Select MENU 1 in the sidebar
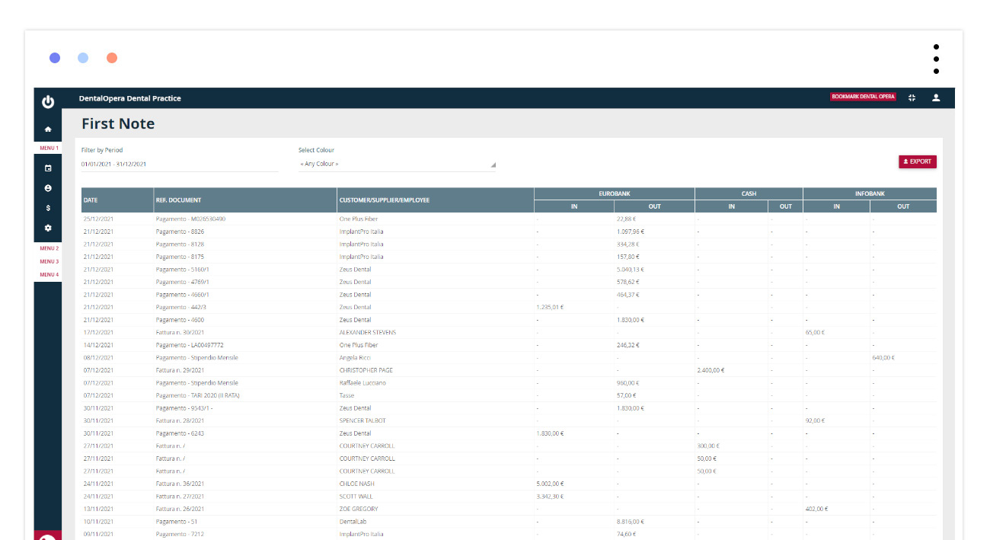 click(x=49, y=148)
